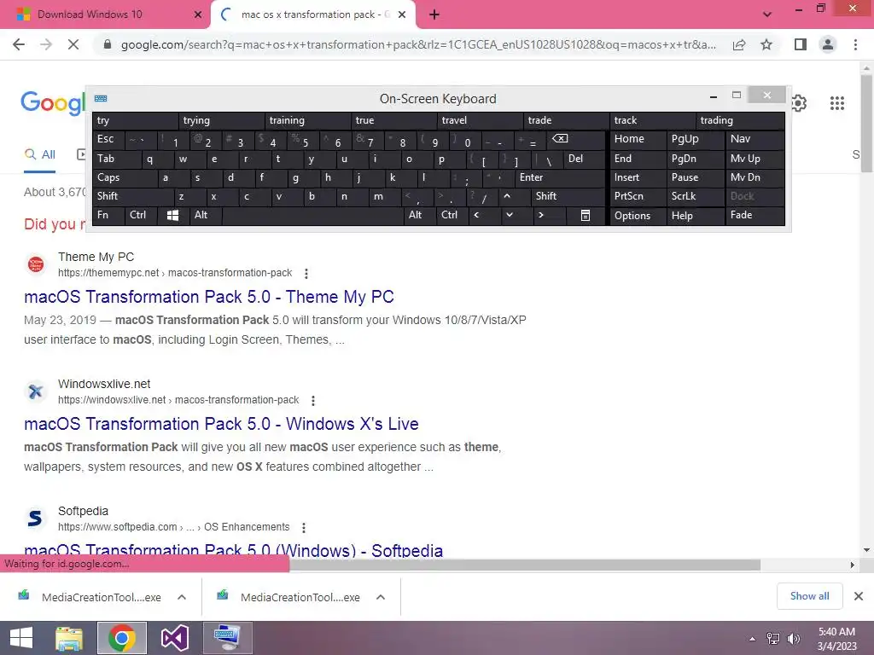The height and width of the screenshot is (655, 874).
Task: Open options for Softpedia result
Action: tap(304, 527)
